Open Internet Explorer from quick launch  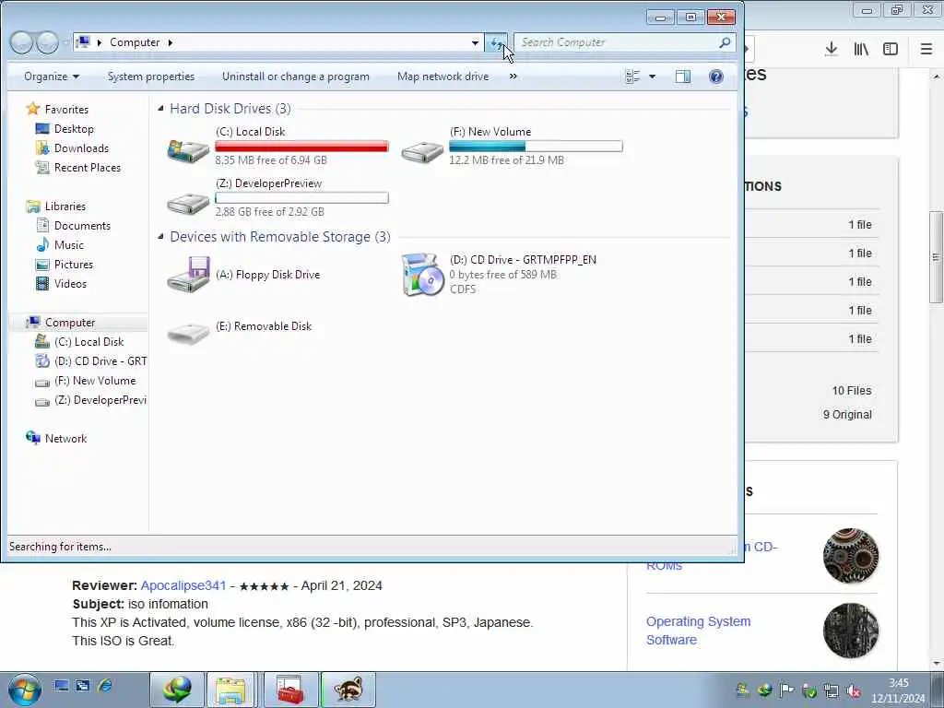coord(105,686)
